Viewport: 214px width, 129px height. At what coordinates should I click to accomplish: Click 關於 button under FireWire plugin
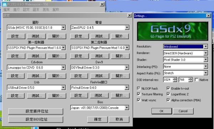coord(120,96)
